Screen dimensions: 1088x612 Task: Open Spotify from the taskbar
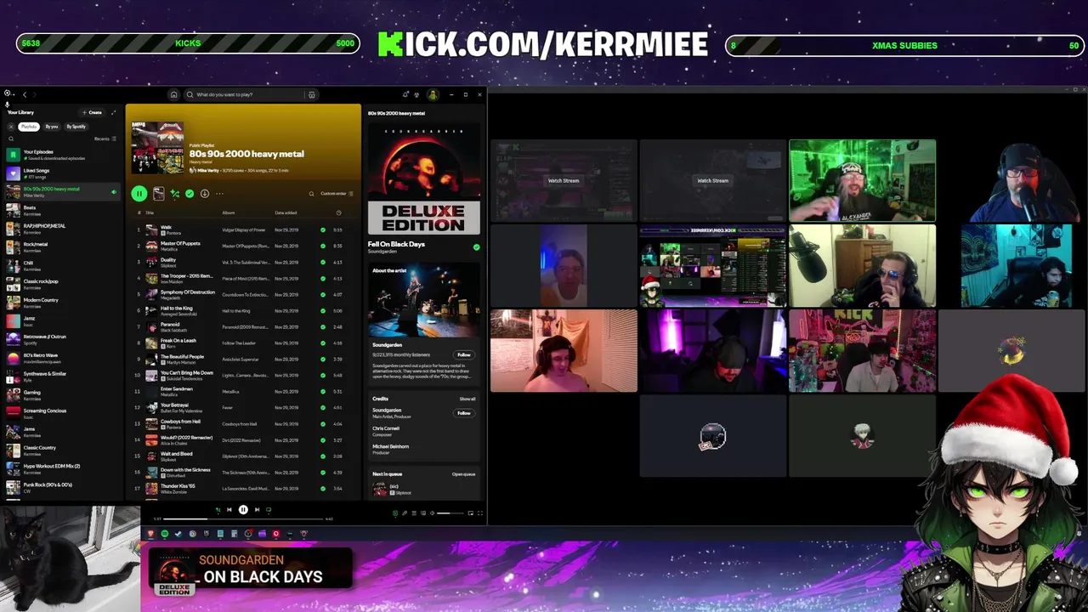(165, 534)
